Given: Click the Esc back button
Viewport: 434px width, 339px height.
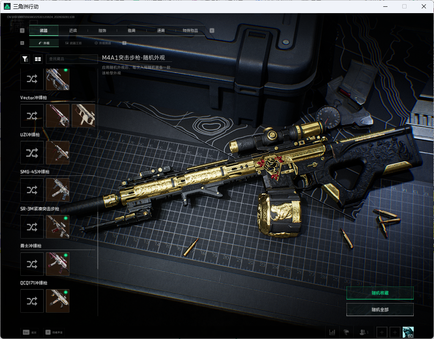Looking at the screenshot, I should point(30,332).
